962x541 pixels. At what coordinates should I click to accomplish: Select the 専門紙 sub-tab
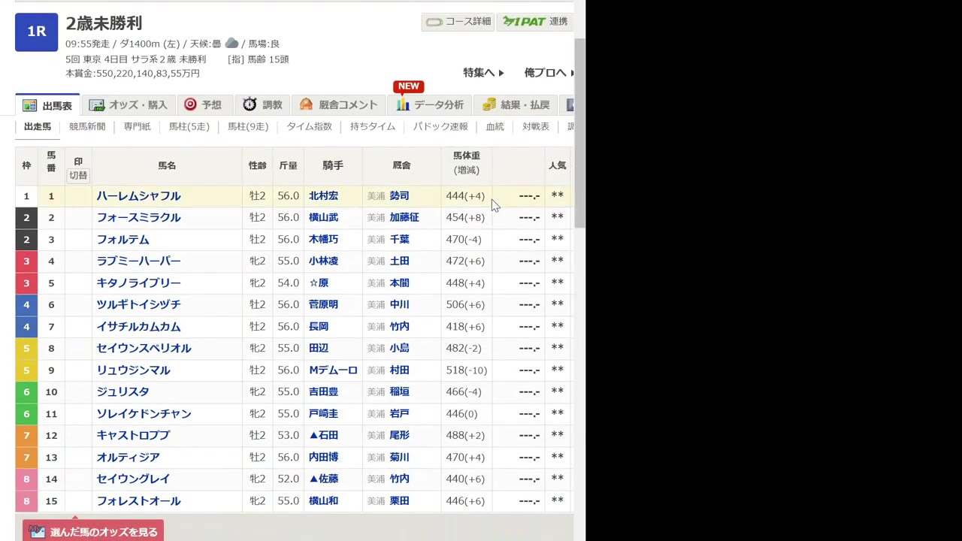pos(138,126)
